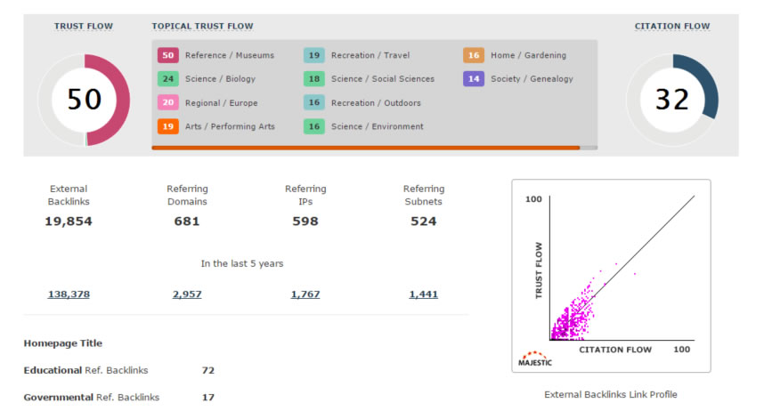Click the Majestic logo in the chart
The height and width of the screenshot is (411, 764).
tap(535, 359)
